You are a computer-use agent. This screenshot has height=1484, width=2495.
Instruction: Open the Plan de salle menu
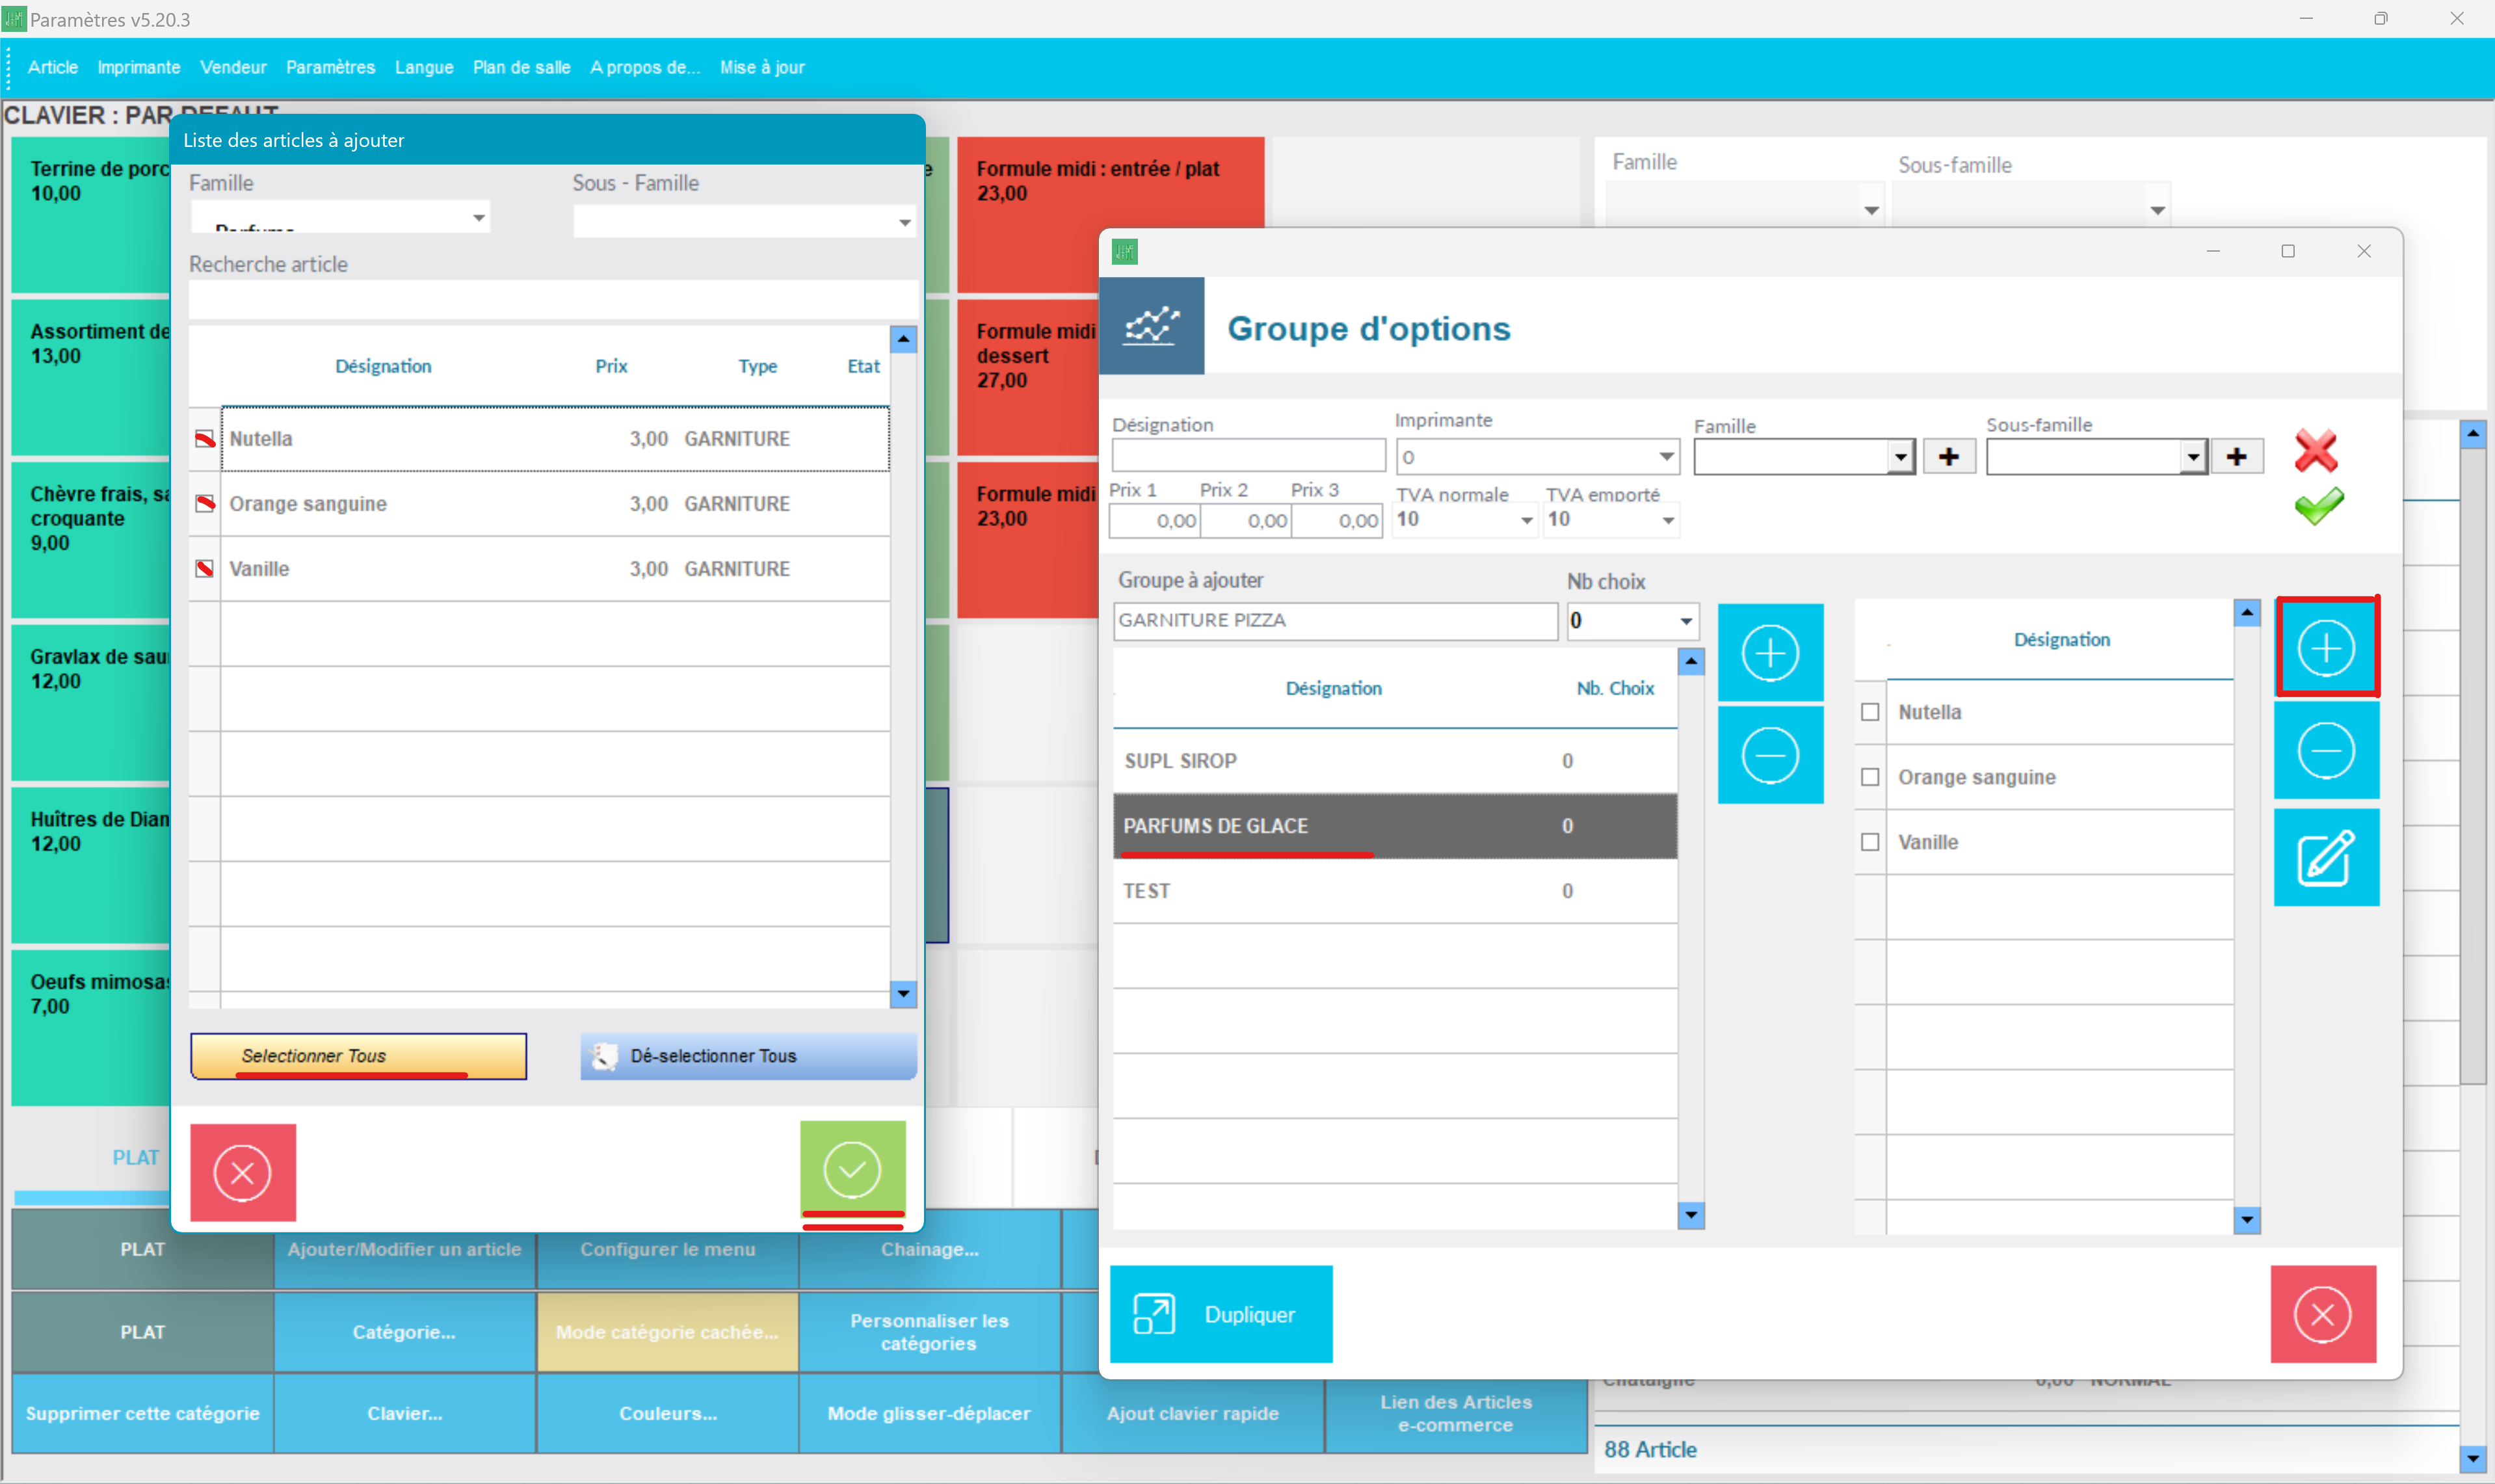pyautogui.click(x=521, y=67)
